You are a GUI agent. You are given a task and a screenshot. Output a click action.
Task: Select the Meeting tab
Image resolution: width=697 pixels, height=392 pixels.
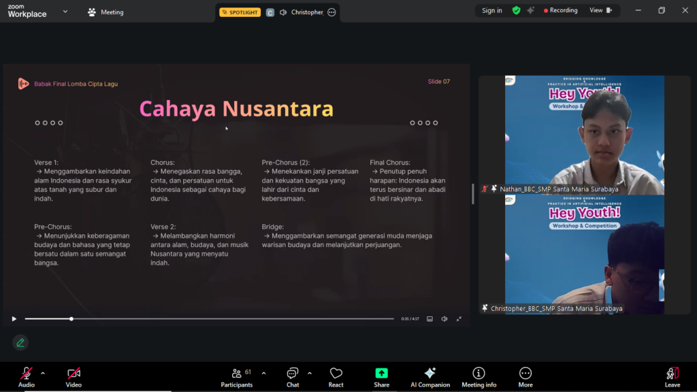[106, 12]
